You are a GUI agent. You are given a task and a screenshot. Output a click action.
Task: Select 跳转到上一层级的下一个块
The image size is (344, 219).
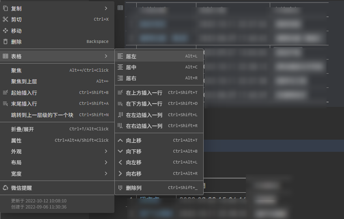click(x=57, y=115)
